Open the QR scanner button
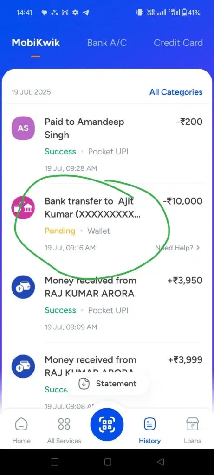Screen dimensions: 214x475 (x=107, y=424)
